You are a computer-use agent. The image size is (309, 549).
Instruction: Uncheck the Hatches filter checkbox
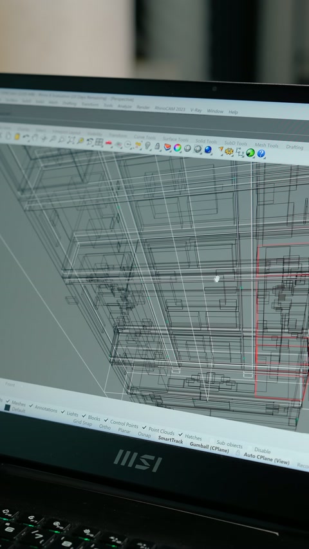[181, 434]
